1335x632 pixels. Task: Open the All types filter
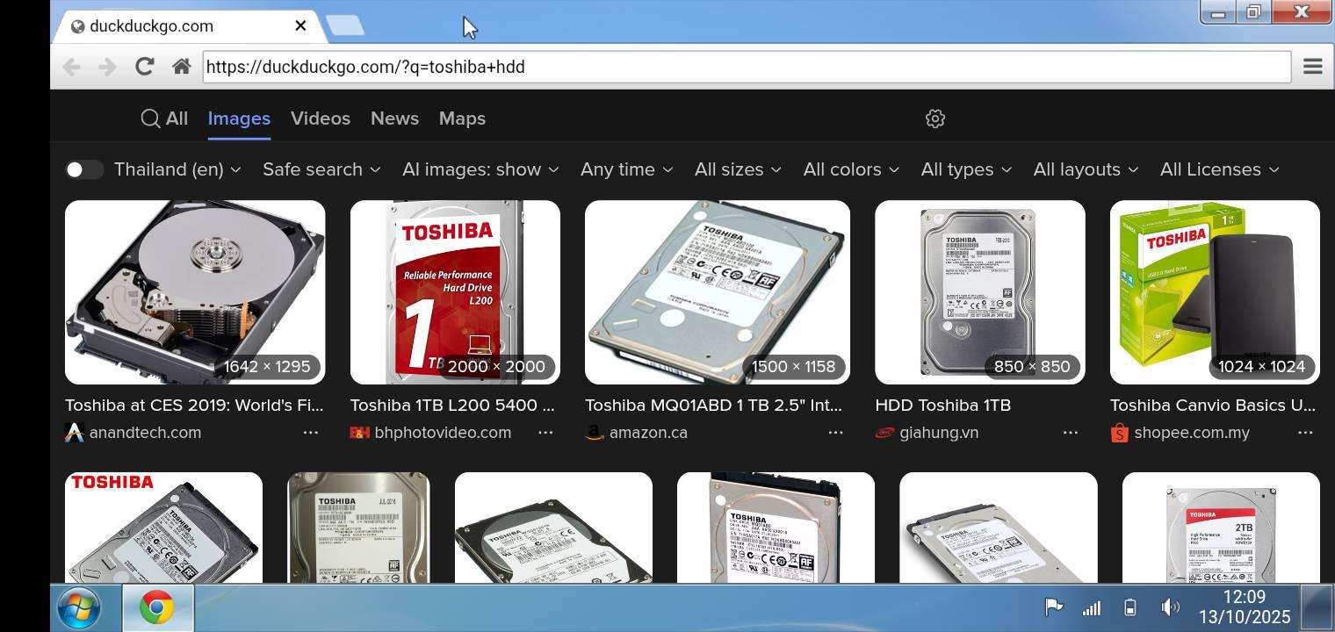(x=966, y=169)
